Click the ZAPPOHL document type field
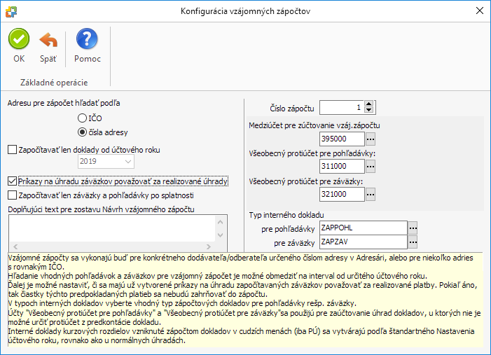491x355 pixels. pyautogui.click(x=364, y=228)
